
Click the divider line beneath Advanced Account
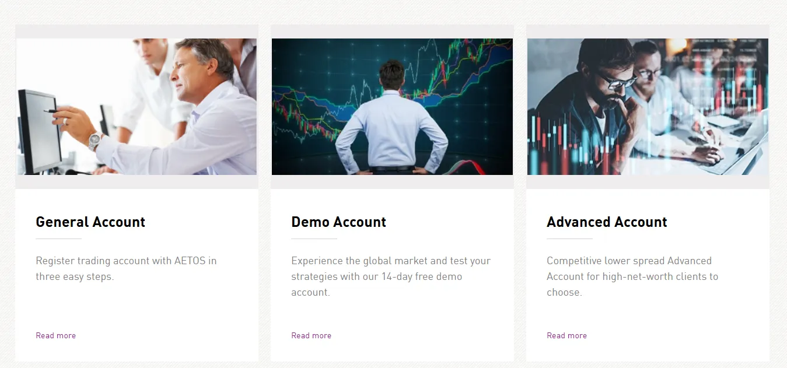pyautogui.click(x=569, y=239)
